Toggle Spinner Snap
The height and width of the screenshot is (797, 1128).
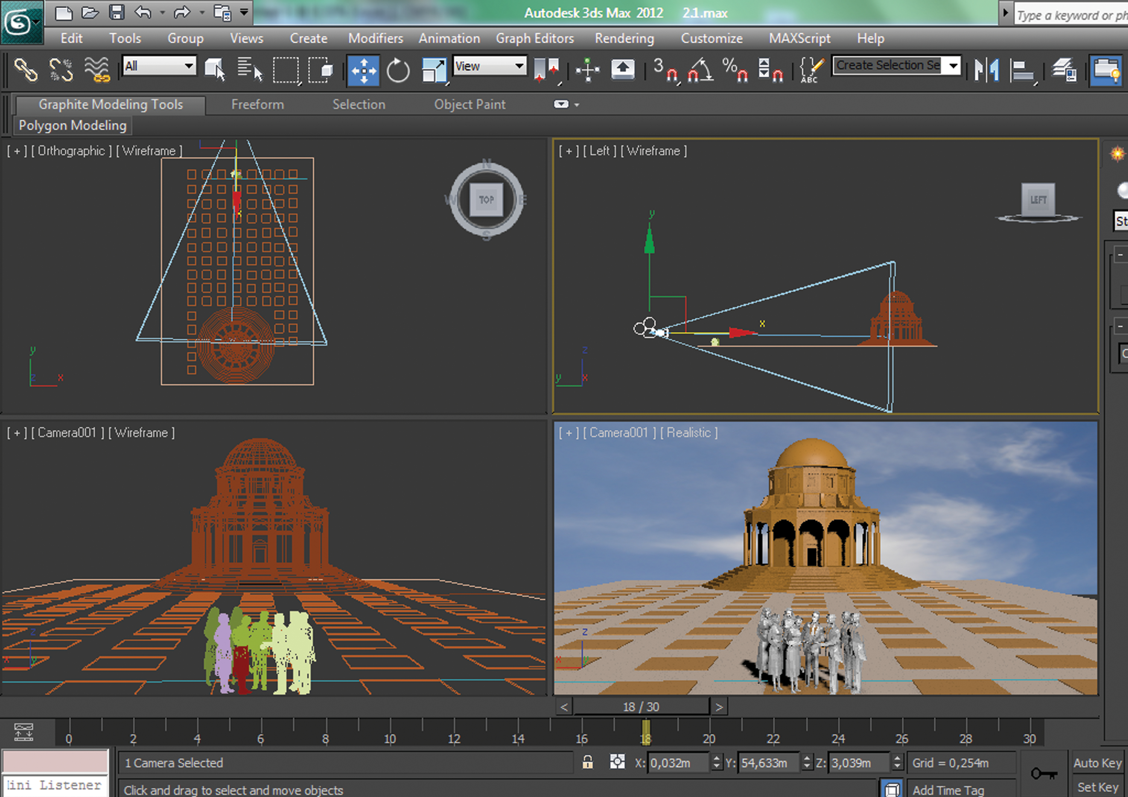(x=770, y=70)
